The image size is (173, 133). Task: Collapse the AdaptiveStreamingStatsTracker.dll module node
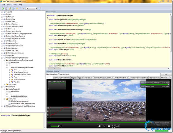pyautogui.click(x=4, y=60)
